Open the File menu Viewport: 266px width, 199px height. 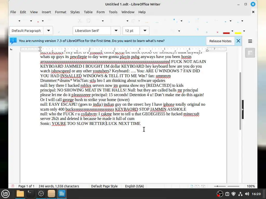point(13,12)
